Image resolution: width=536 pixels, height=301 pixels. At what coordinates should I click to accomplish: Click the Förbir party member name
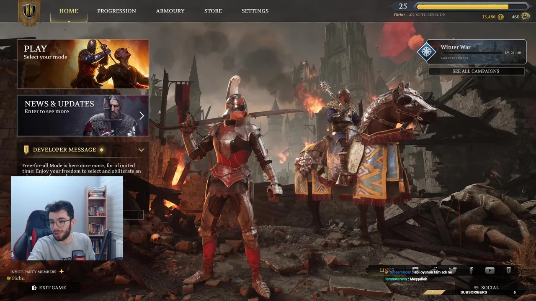(18, 278)
